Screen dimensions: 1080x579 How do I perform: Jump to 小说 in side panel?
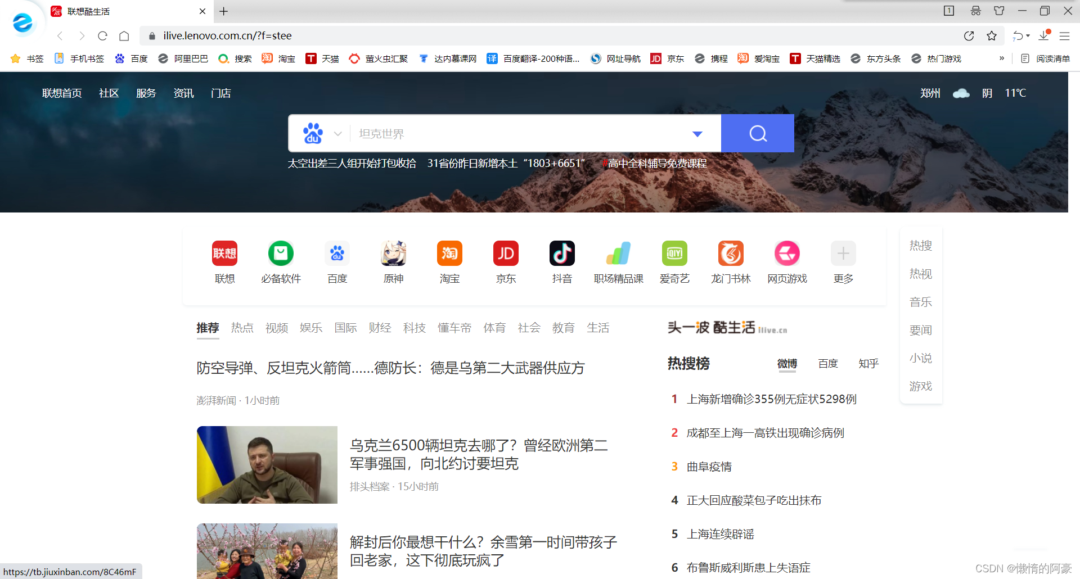(921, 358)
